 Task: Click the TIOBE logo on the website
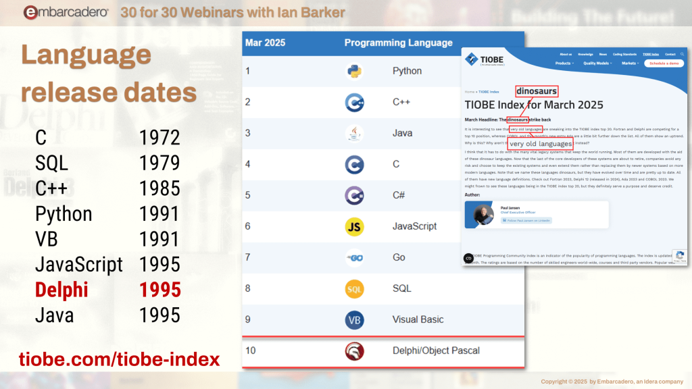(x=485, y=59)
